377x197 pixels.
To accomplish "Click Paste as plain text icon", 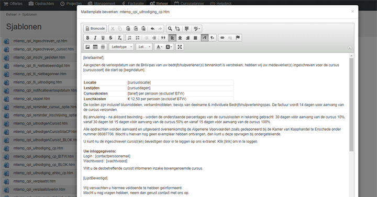I will tap(136, 29).
